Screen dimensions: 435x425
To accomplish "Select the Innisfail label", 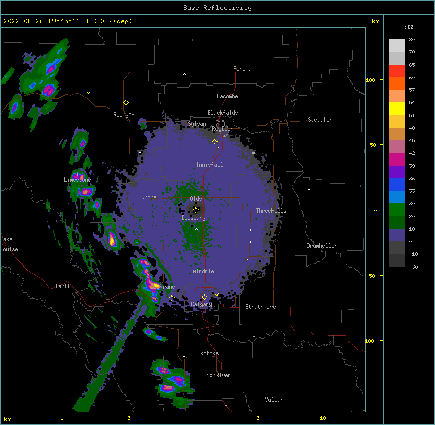I will click(x=209, y=165).
